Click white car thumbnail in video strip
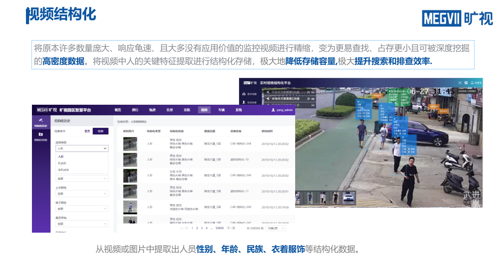 [x=349, y=198]
